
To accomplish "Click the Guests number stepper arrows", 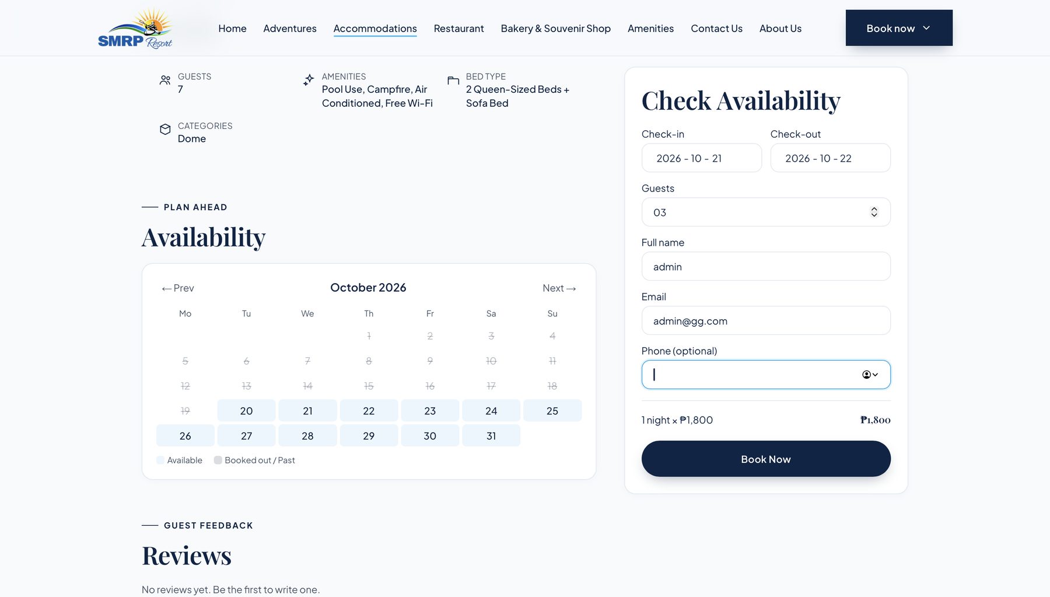I will pyautogui.click(x=874, y=212).
